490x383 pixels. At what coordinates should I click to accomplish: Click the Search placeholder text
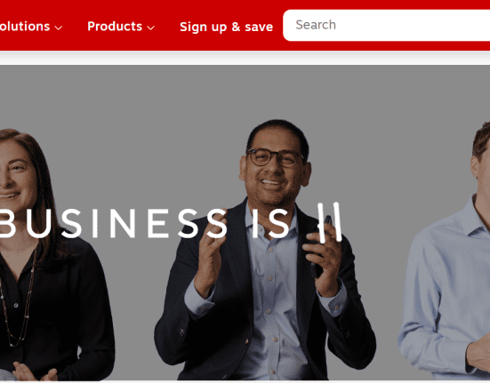(316, 25)
